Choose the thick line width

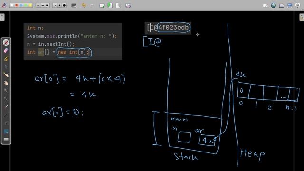pos(47,5)
